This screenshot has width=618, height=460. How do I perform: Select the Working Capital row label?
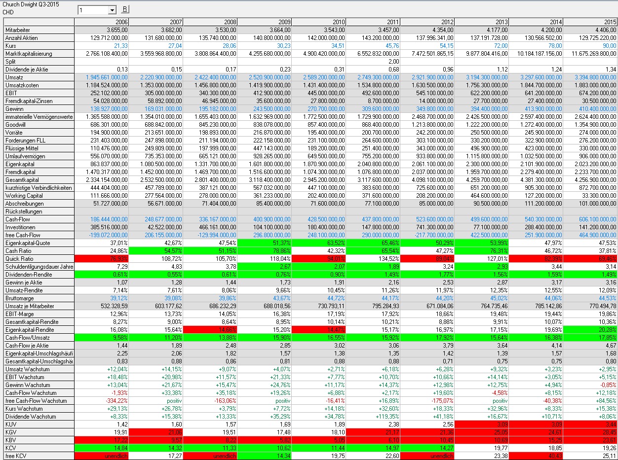pyautogui.click(x=39, y=196)
